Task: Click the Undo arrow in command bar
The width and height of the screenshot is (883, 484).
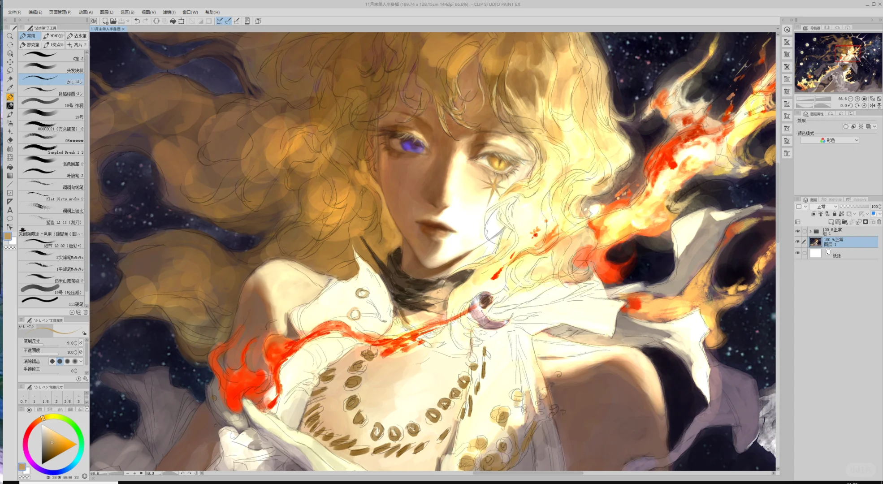Action: (137, 21)
